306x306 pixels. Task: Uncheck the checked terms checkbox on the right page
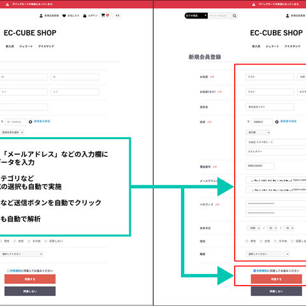point(254,271)
